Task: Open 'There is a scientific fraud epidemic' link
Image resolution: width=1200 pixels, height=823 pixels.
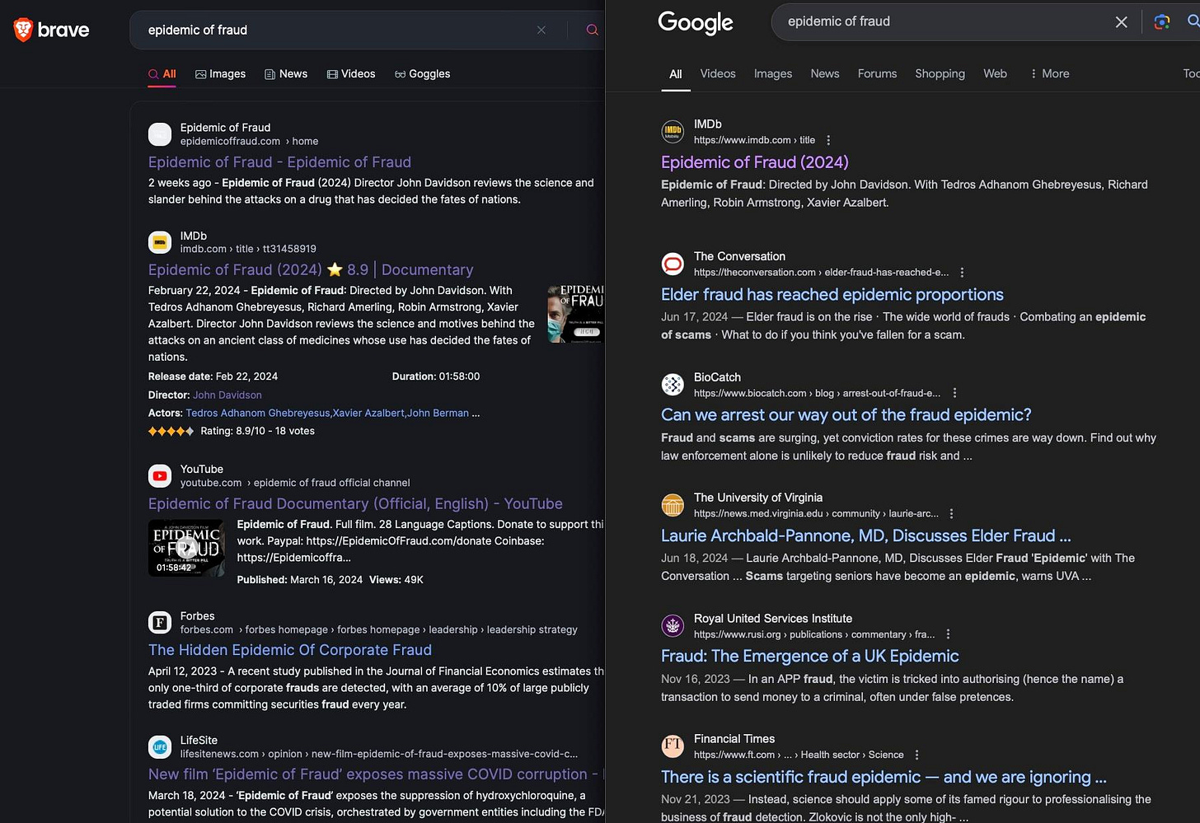Action: 884,777
